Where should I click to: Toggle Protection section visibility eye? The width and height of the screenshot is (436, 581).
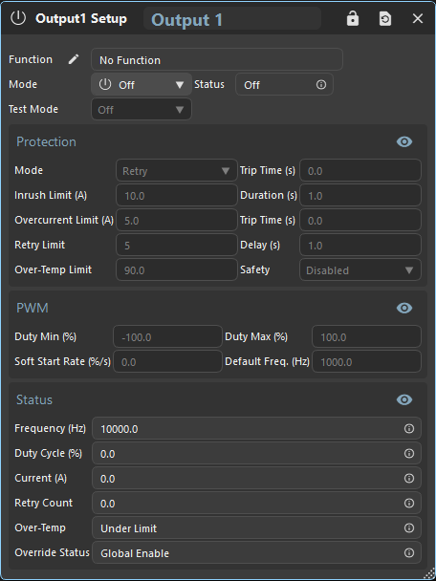(x=404, y=141)
